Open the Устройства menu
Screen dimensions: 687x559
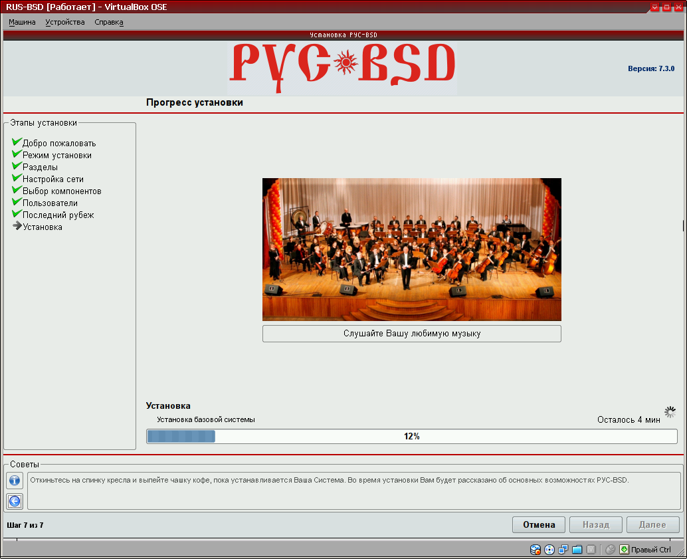pyautogui.click(x=65, y=22)
